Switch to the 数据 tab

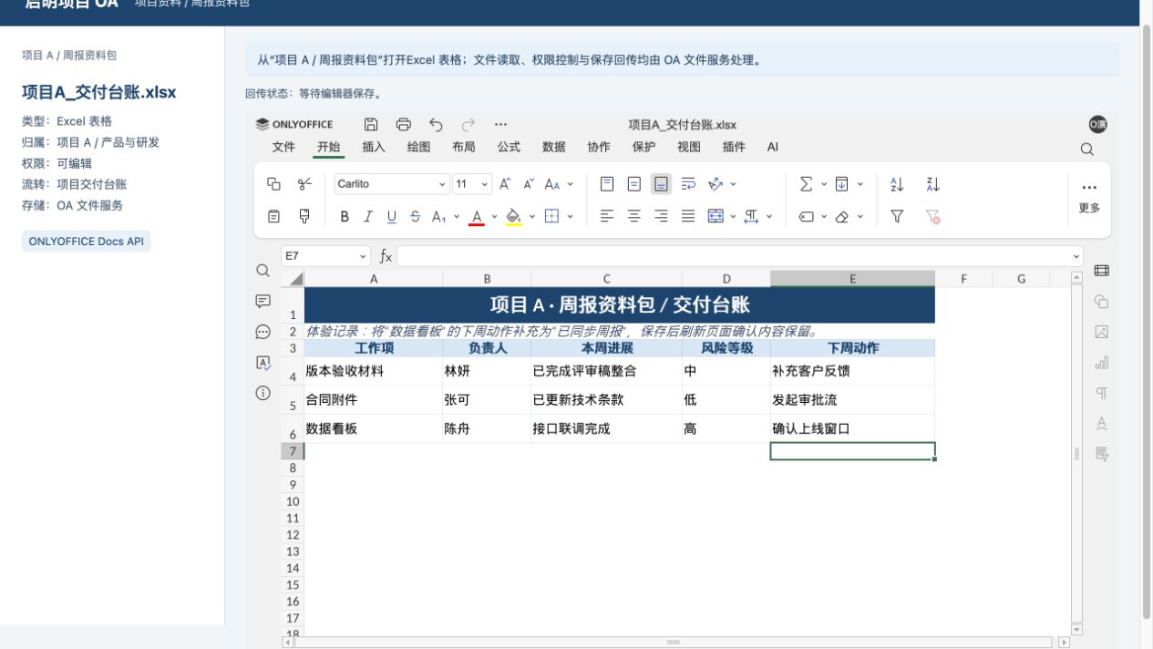pos(554,147)
